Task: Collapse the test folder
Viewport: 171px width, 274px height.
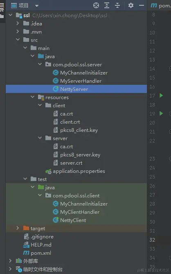Action: coord(25,179)
